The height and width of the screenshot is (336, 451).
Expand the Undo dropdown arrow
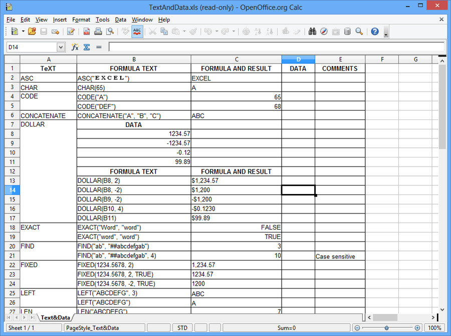pyautogui.click(x=216, y=31)
